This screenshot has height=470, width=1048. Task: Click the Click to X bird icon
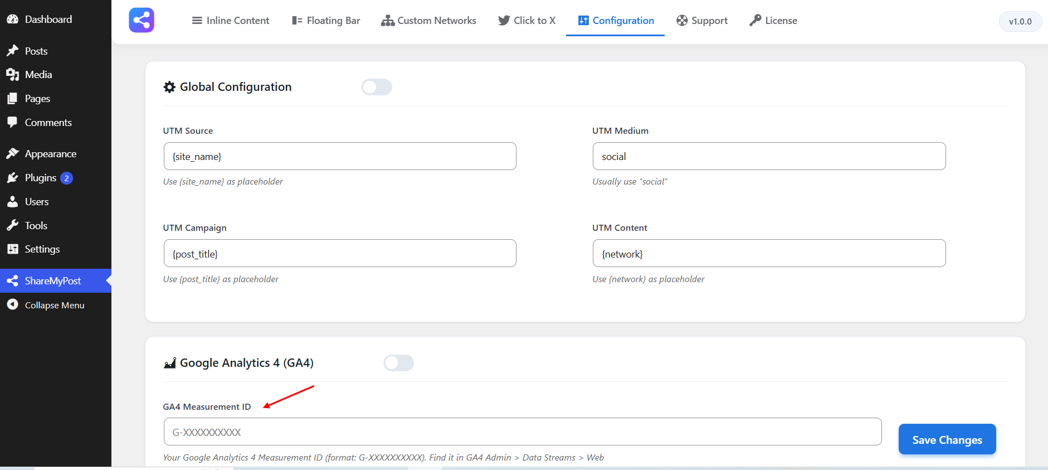pos(504,21)
